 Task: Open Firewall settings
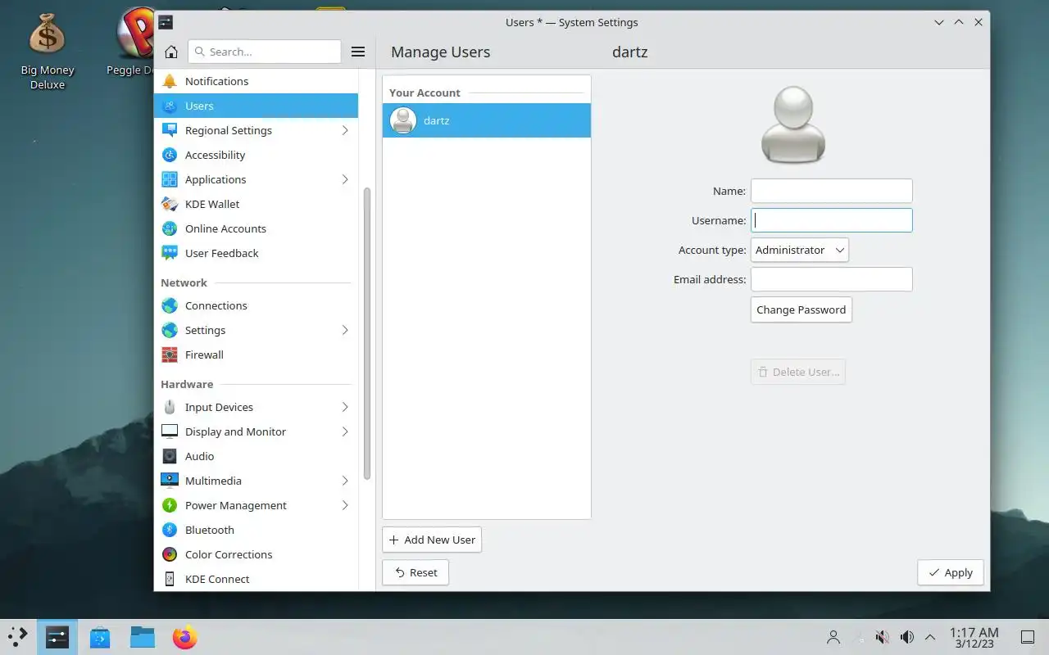(x=256, y=355)
